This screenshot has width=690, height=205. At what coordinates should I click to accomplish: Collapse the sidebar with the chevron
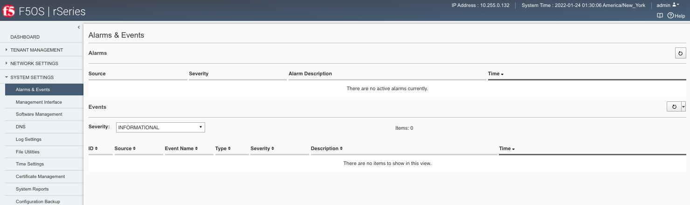(79, 27)
